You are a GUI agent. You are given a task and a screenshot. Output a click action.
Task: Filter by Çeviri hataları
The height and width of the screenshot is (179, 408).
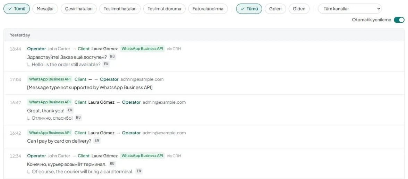tap(78, 9)
